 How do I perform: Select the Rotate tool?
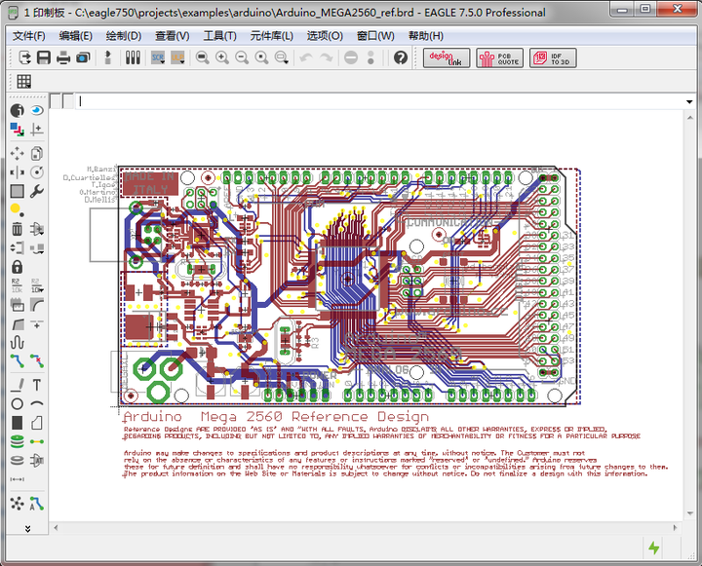[37, 172]
